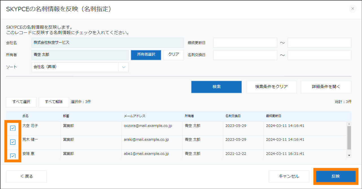Expand detailed conditions with 詳細条件を開く
Image resolution: width=362 pixels, height=189 pixels.
(x=326, y=87)
